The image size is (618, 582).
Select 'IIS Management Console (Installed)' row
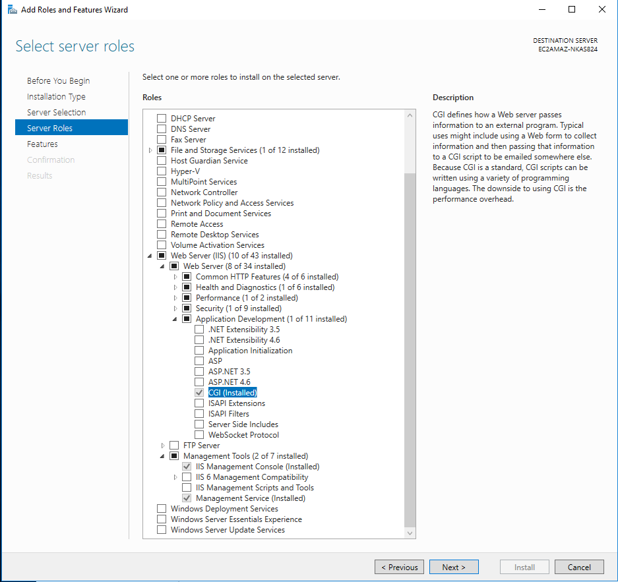pyautogui.click(x=257, y=466)
